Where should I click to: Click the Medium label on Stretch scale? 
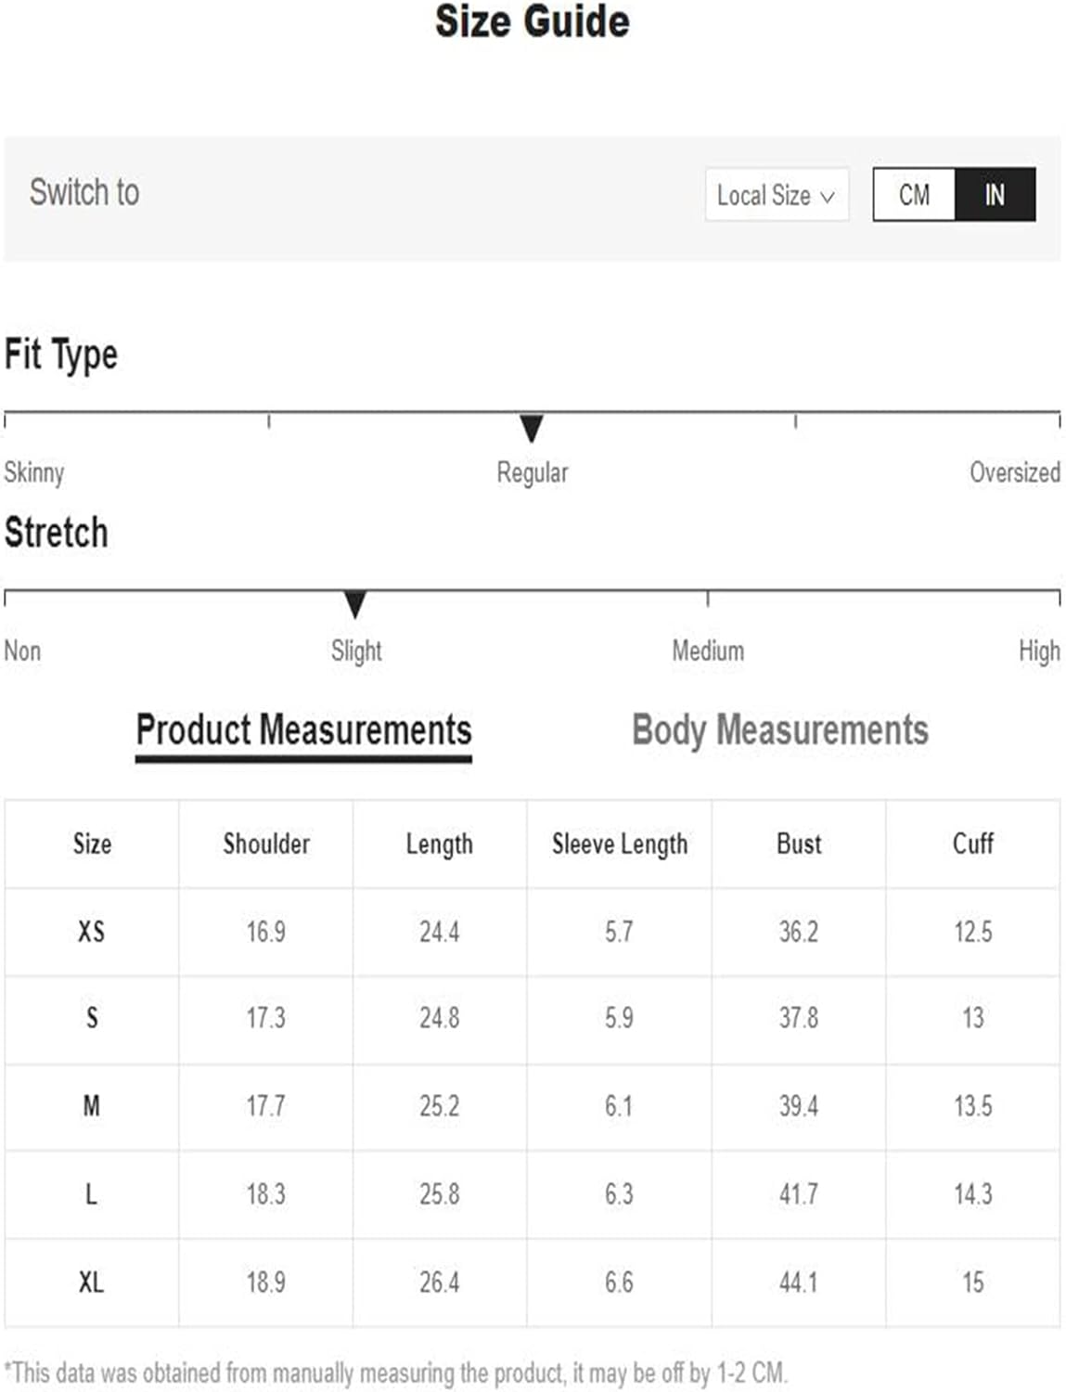[708, 651]
